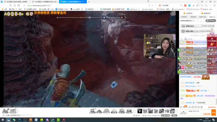Open reading mode book icon in toolbar
The height and width of the screenshot is (122, 217).
coord(19,5)
